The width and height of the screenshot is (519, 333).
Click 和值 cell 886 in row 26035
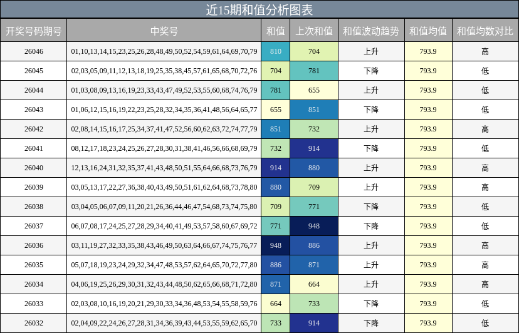[x=275, y=265]
